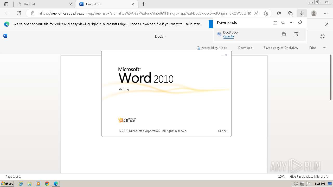Toggle the Downloads toolbar button
The image size is (333, 187).
coord(302,13)
